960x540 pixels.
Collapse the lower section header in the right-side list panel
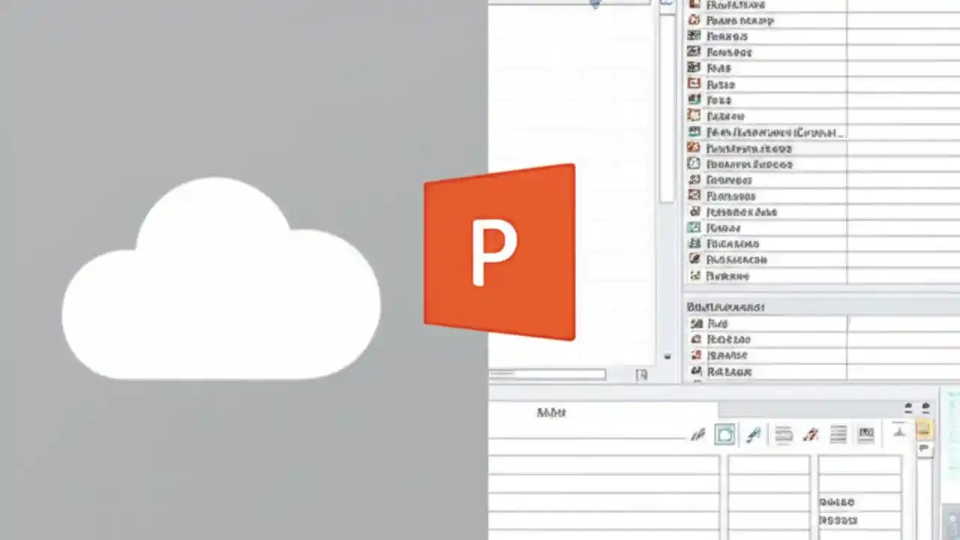[725, 307]
